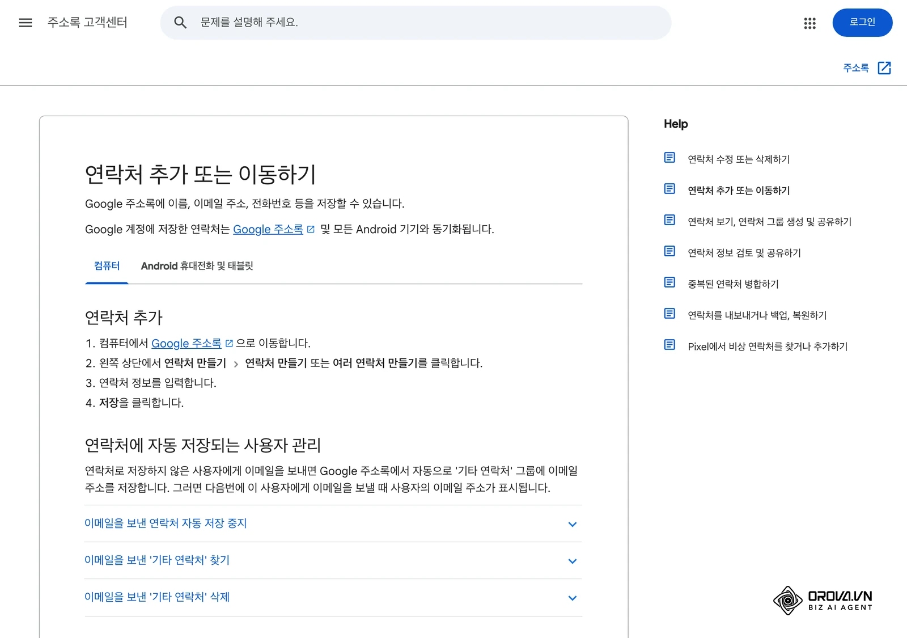Open the hamburger main menu
This screenshot has width=907, height=638.
coord(26,23)
